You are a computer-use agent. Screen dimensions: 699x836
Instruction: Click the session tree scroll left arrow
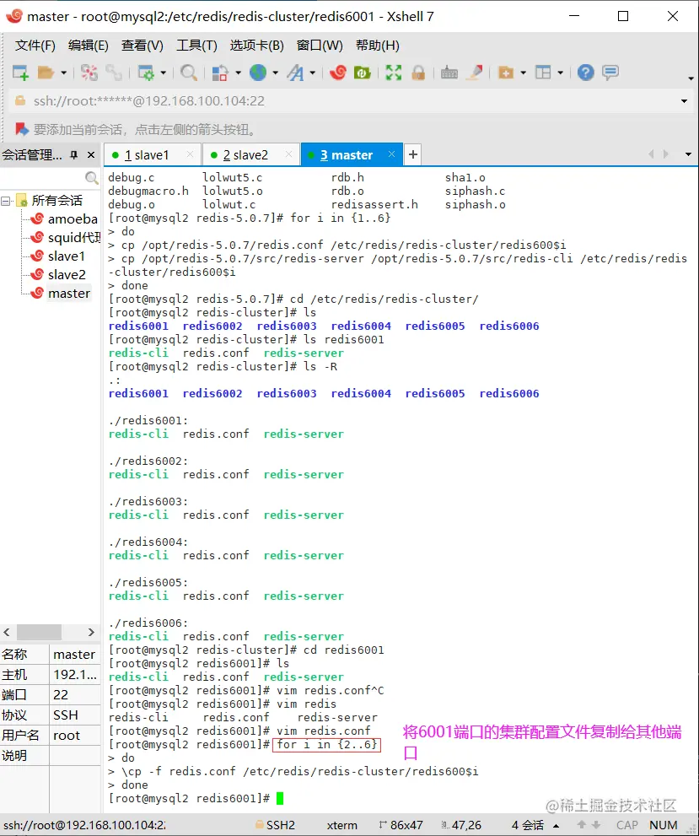coord(7,633)
